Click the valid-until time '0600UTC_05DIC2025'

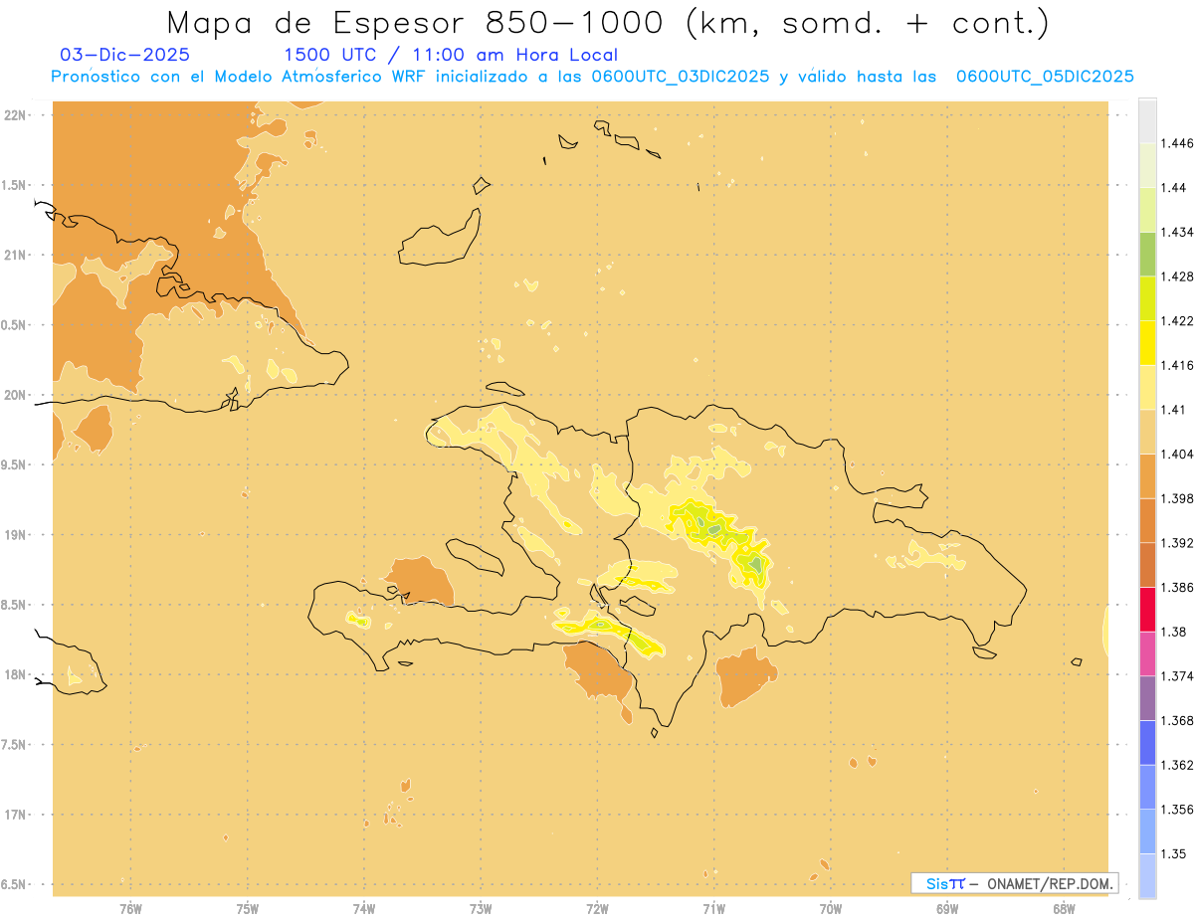tap(1045, 77)
